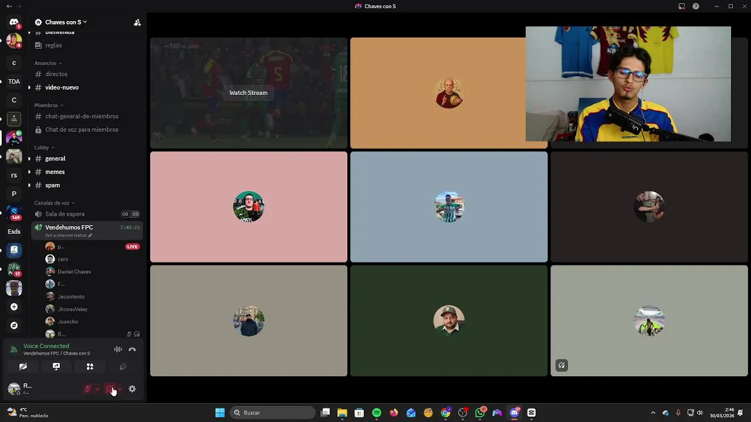Open Discord direct messages home icon

(x=14, y=22)
